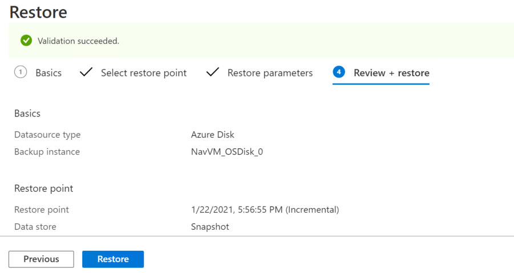Click the 'Data store' label
Image resolution: width=514 pixels, height=273 pixels.
point(35,226)
